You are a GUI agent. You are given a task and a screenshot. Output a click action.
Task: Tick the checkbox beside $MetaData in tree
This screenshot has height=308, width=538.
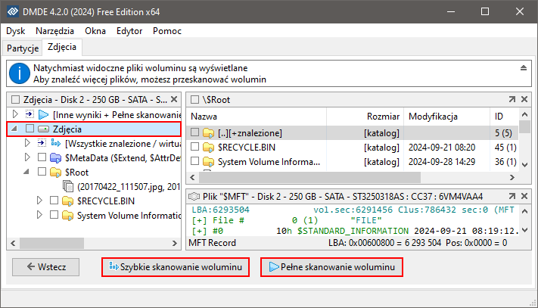pos(42,157)
